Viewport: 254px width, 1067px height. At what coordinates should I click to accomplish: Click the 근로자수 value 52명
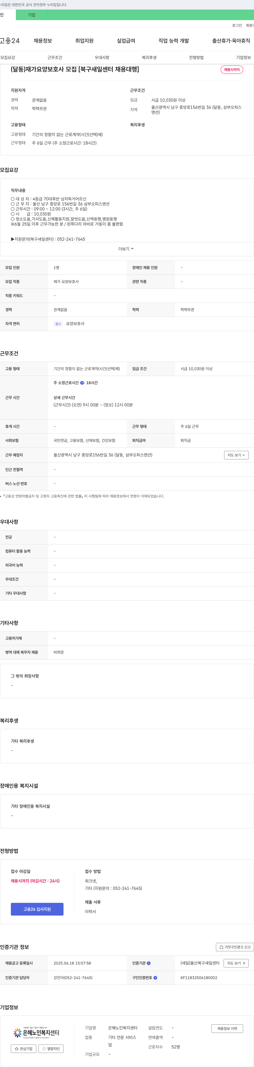pos(175,1047)
